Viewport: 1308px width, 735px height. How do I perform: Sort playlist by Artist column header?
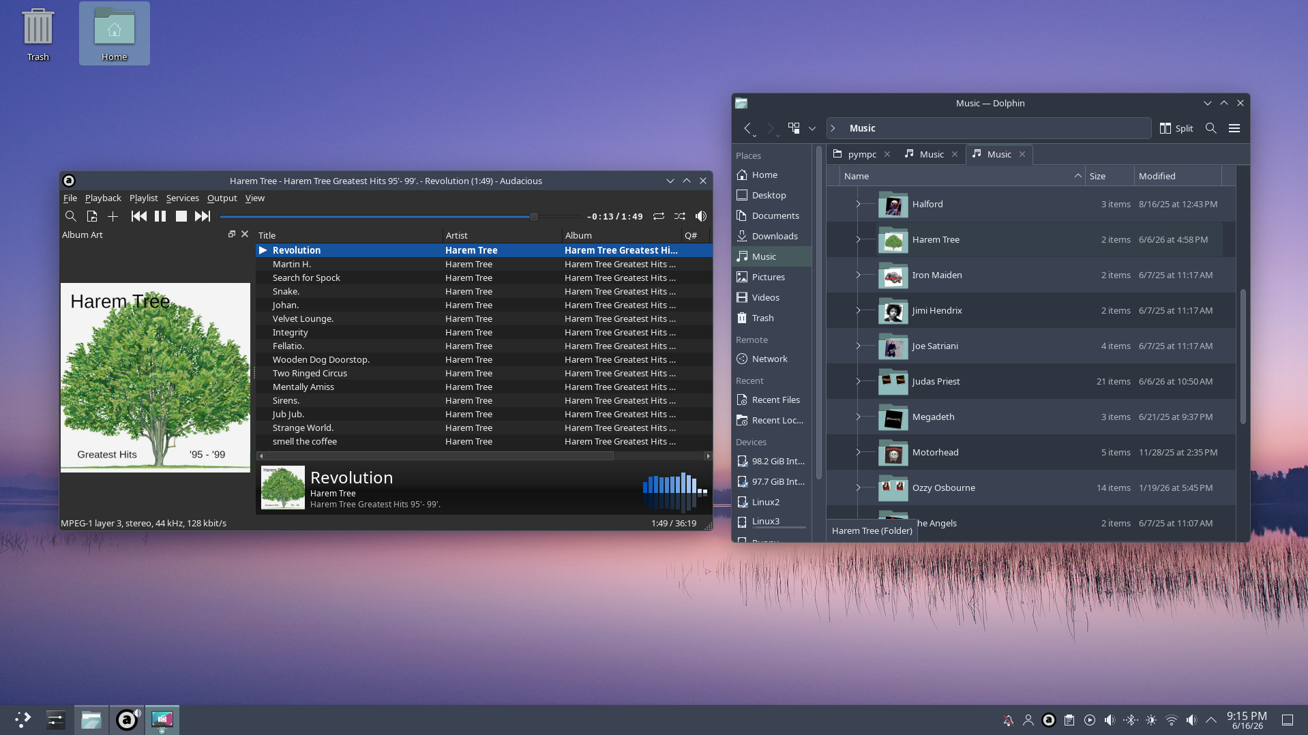coord(503,235)
